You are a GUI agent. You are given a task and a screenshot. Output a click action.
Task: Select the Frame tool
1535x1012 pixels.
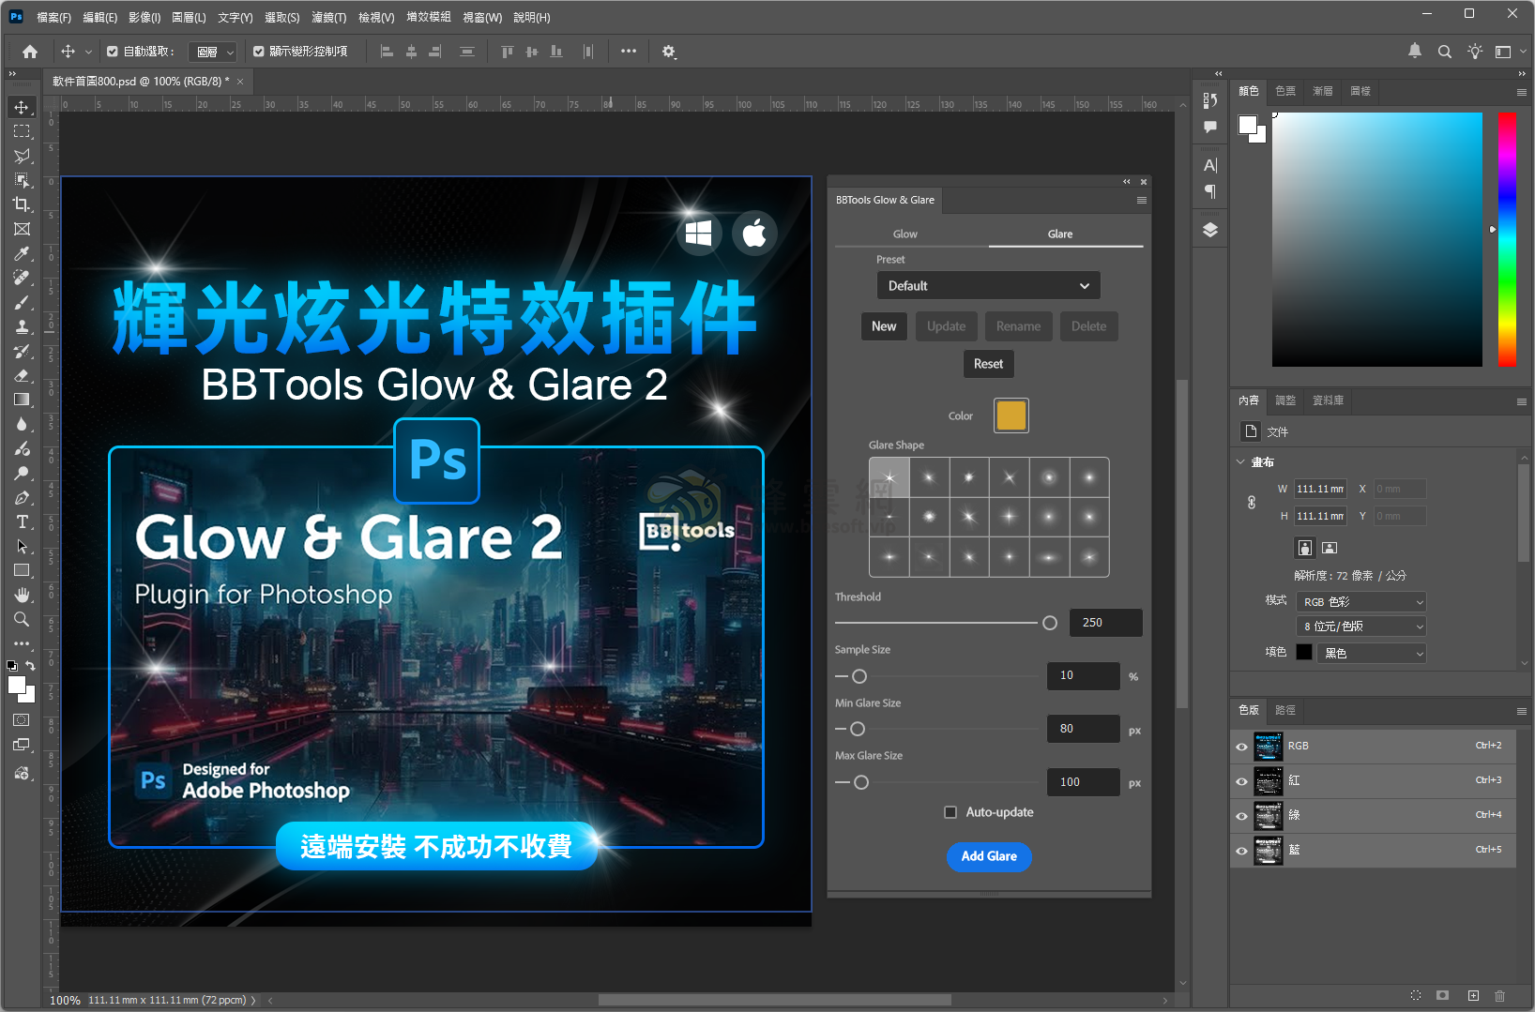pos(22,229)
